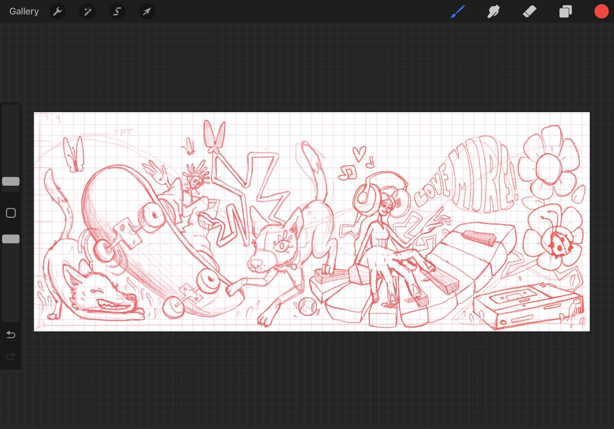Click the brush opacity slider handle
The width and height of the screenshot is (614, 429).
point(11,239)
